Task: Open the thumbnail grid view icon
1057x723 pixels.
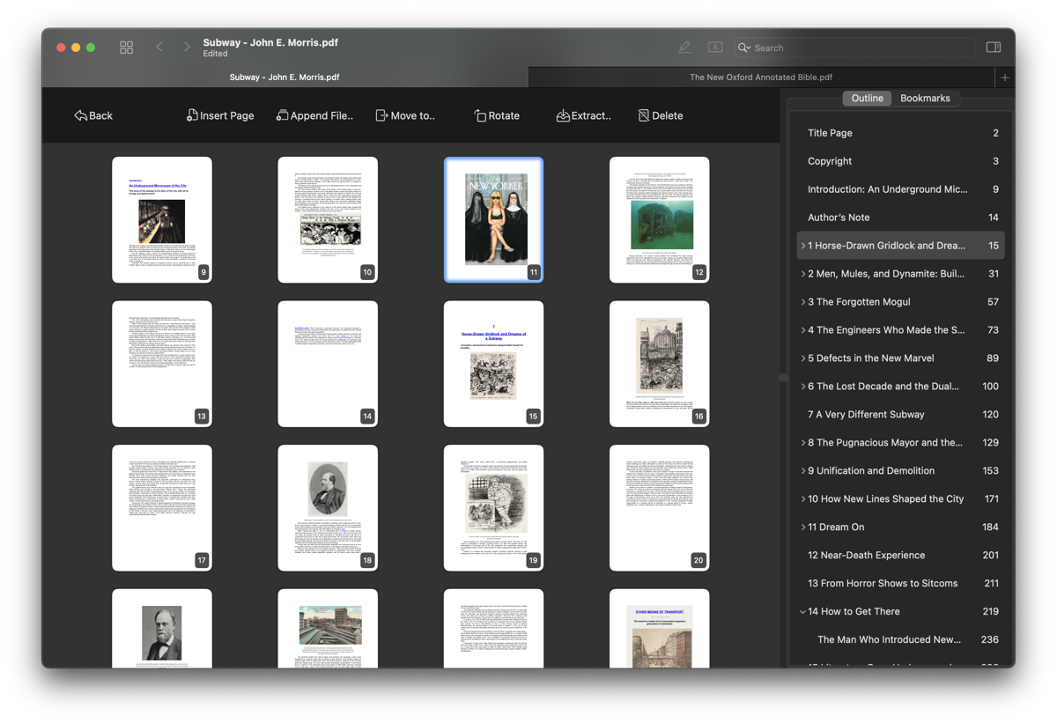Action: coord(127,48)
